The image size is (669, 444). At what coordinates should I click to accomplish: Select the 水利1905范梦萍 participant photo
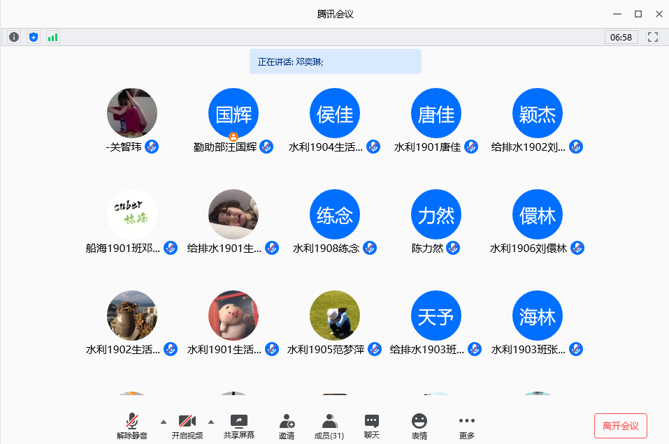point(335,316)
